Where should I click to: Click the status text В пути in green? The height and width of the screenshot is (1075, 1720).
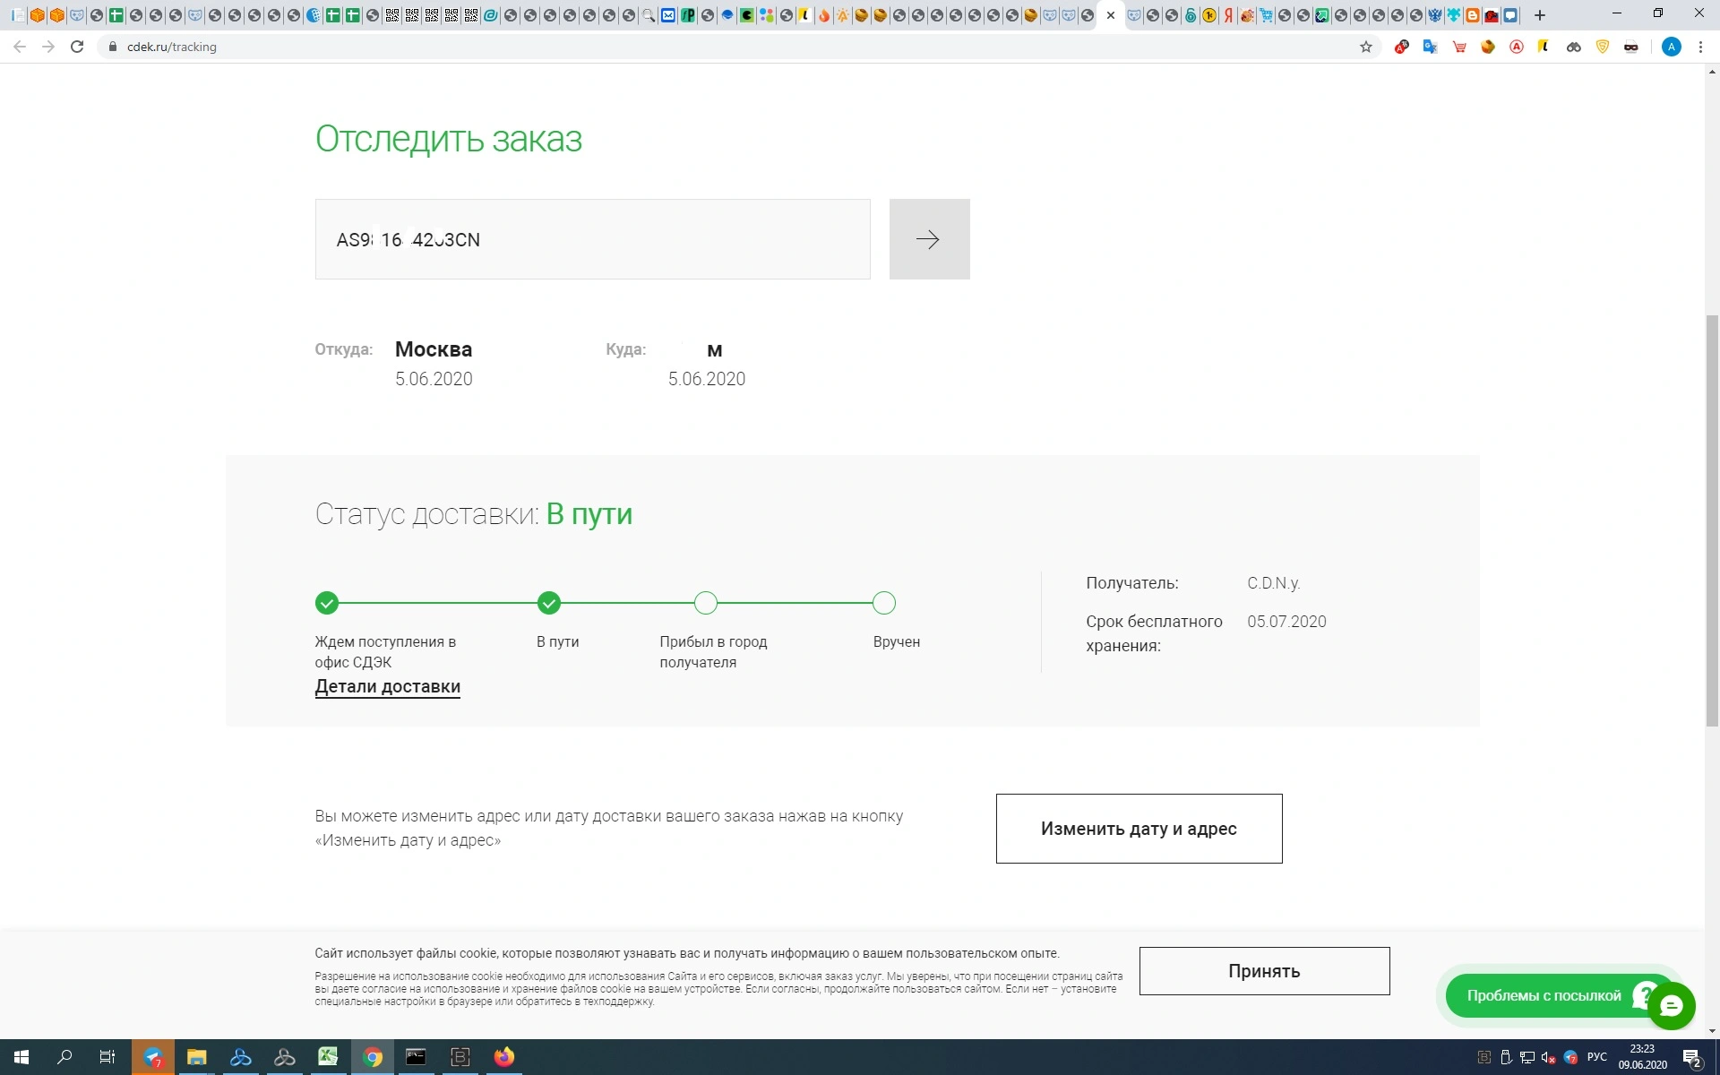589,514
